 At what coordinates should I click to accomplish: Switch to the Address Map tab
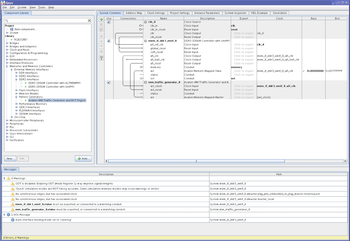click(x=134, y=13)
